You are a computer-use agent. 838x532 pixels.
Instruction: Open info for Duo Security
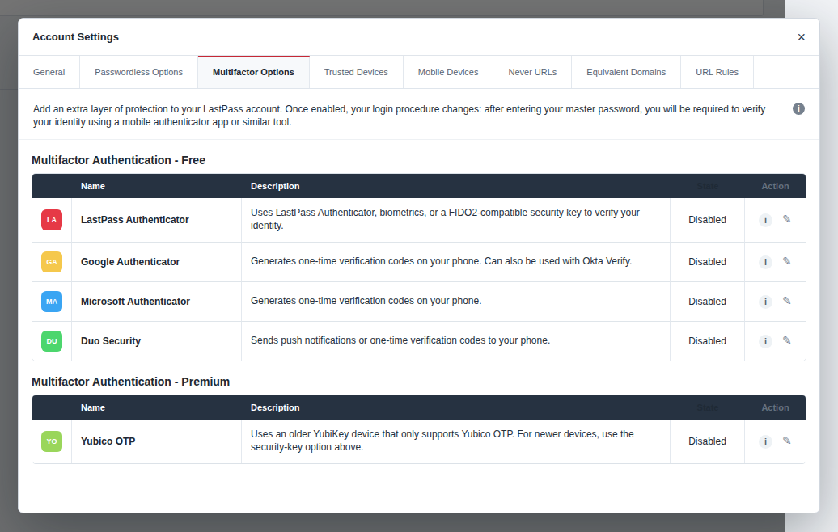click(x=765, y=341)
